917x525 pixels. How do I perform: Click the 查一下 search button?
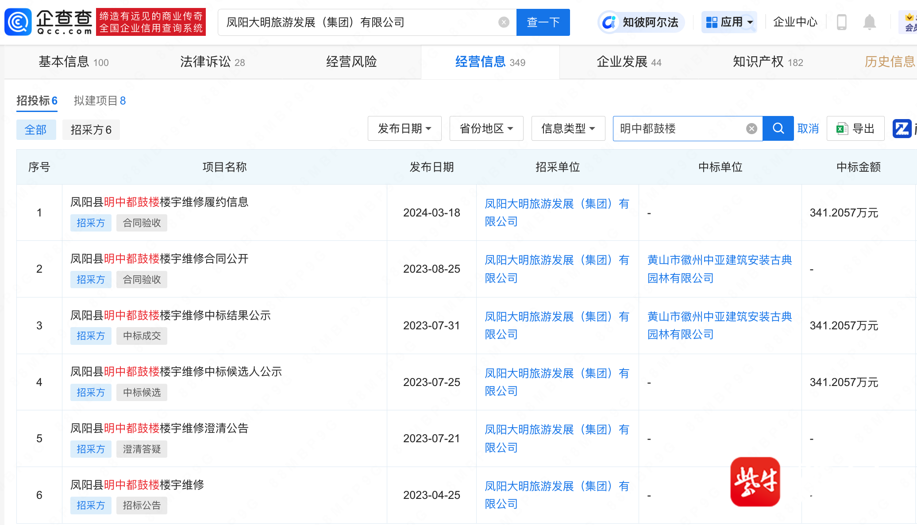[543, 22]
